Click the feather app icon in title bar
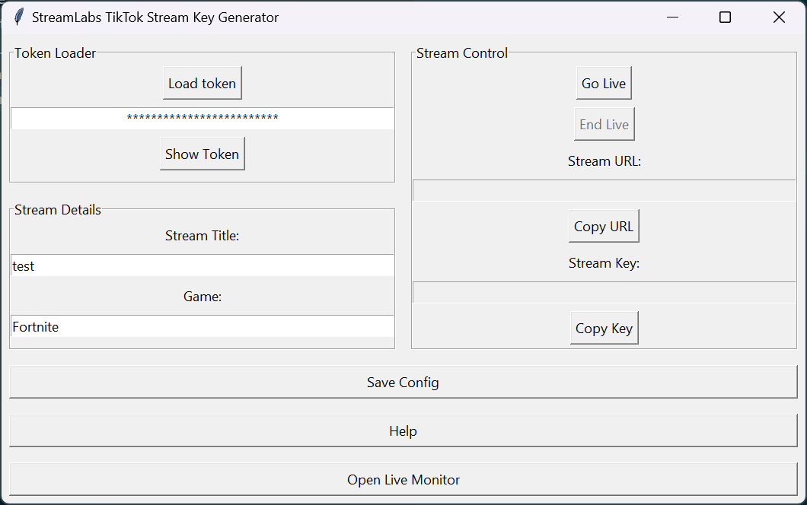Image resolution: width=807 pixels, height=505 pixels. click(18, 17)
